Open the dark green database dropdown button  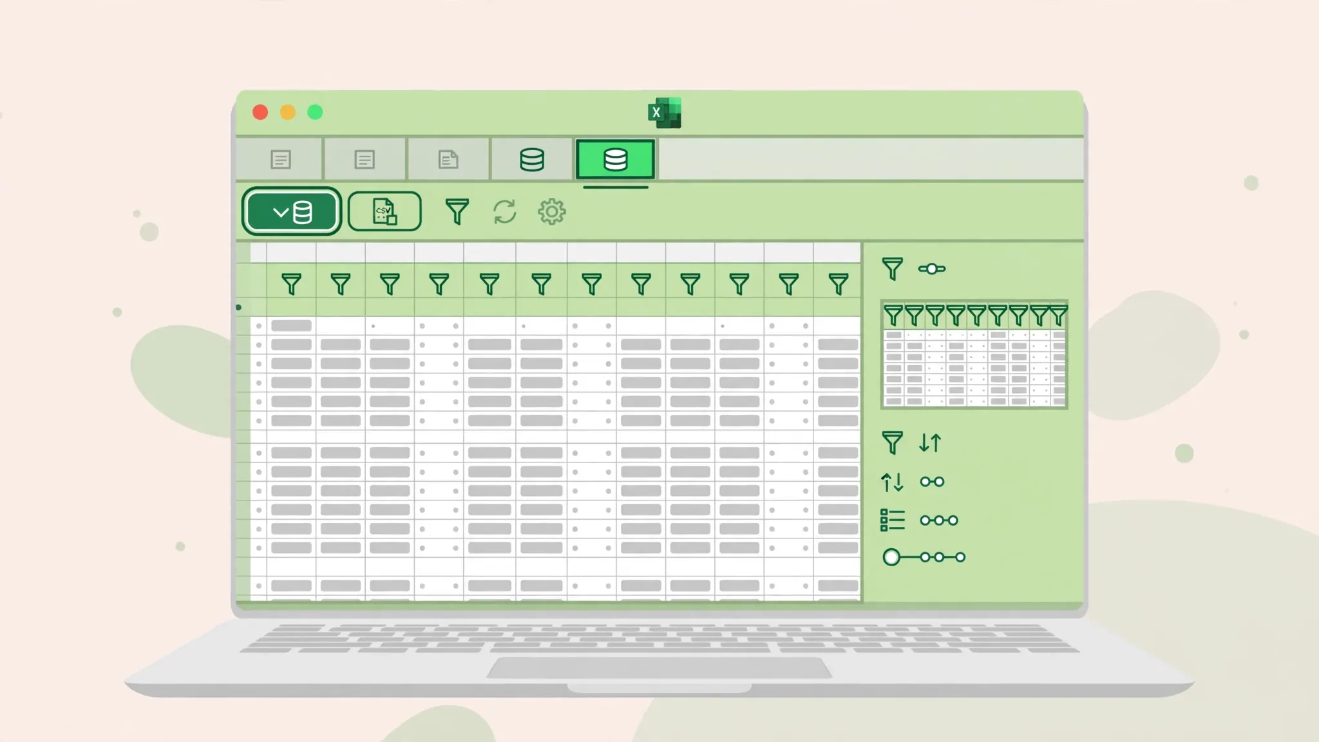291,211
